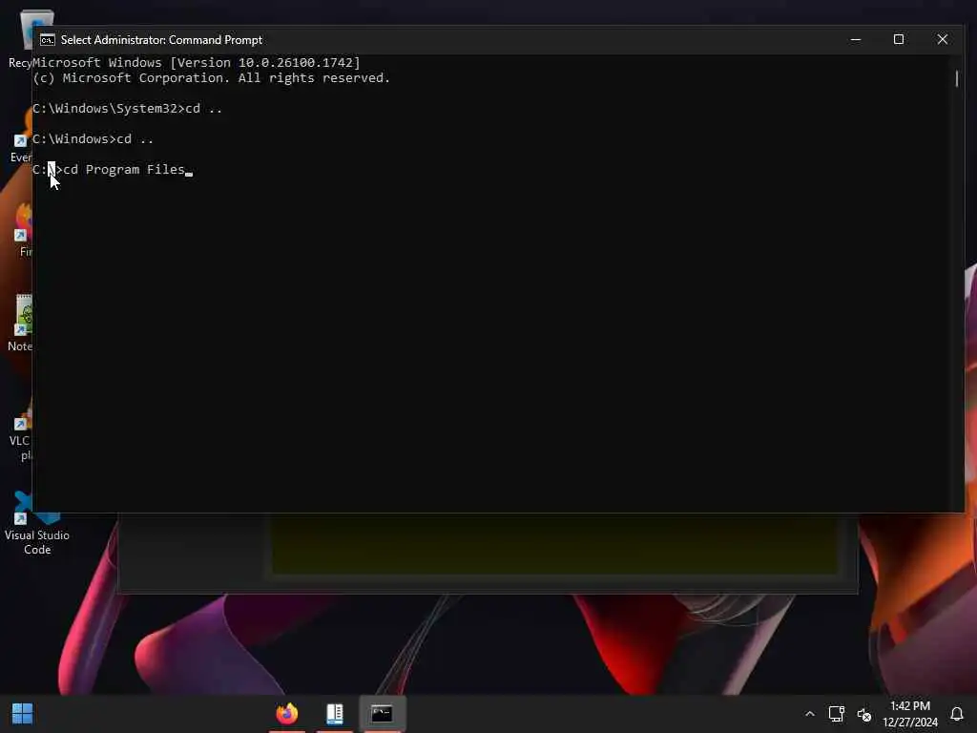The width and height of the screenshot is (977, 733).
Task: Click the 'Select Administrator: Command Prompt' title text
Action: 161,40
